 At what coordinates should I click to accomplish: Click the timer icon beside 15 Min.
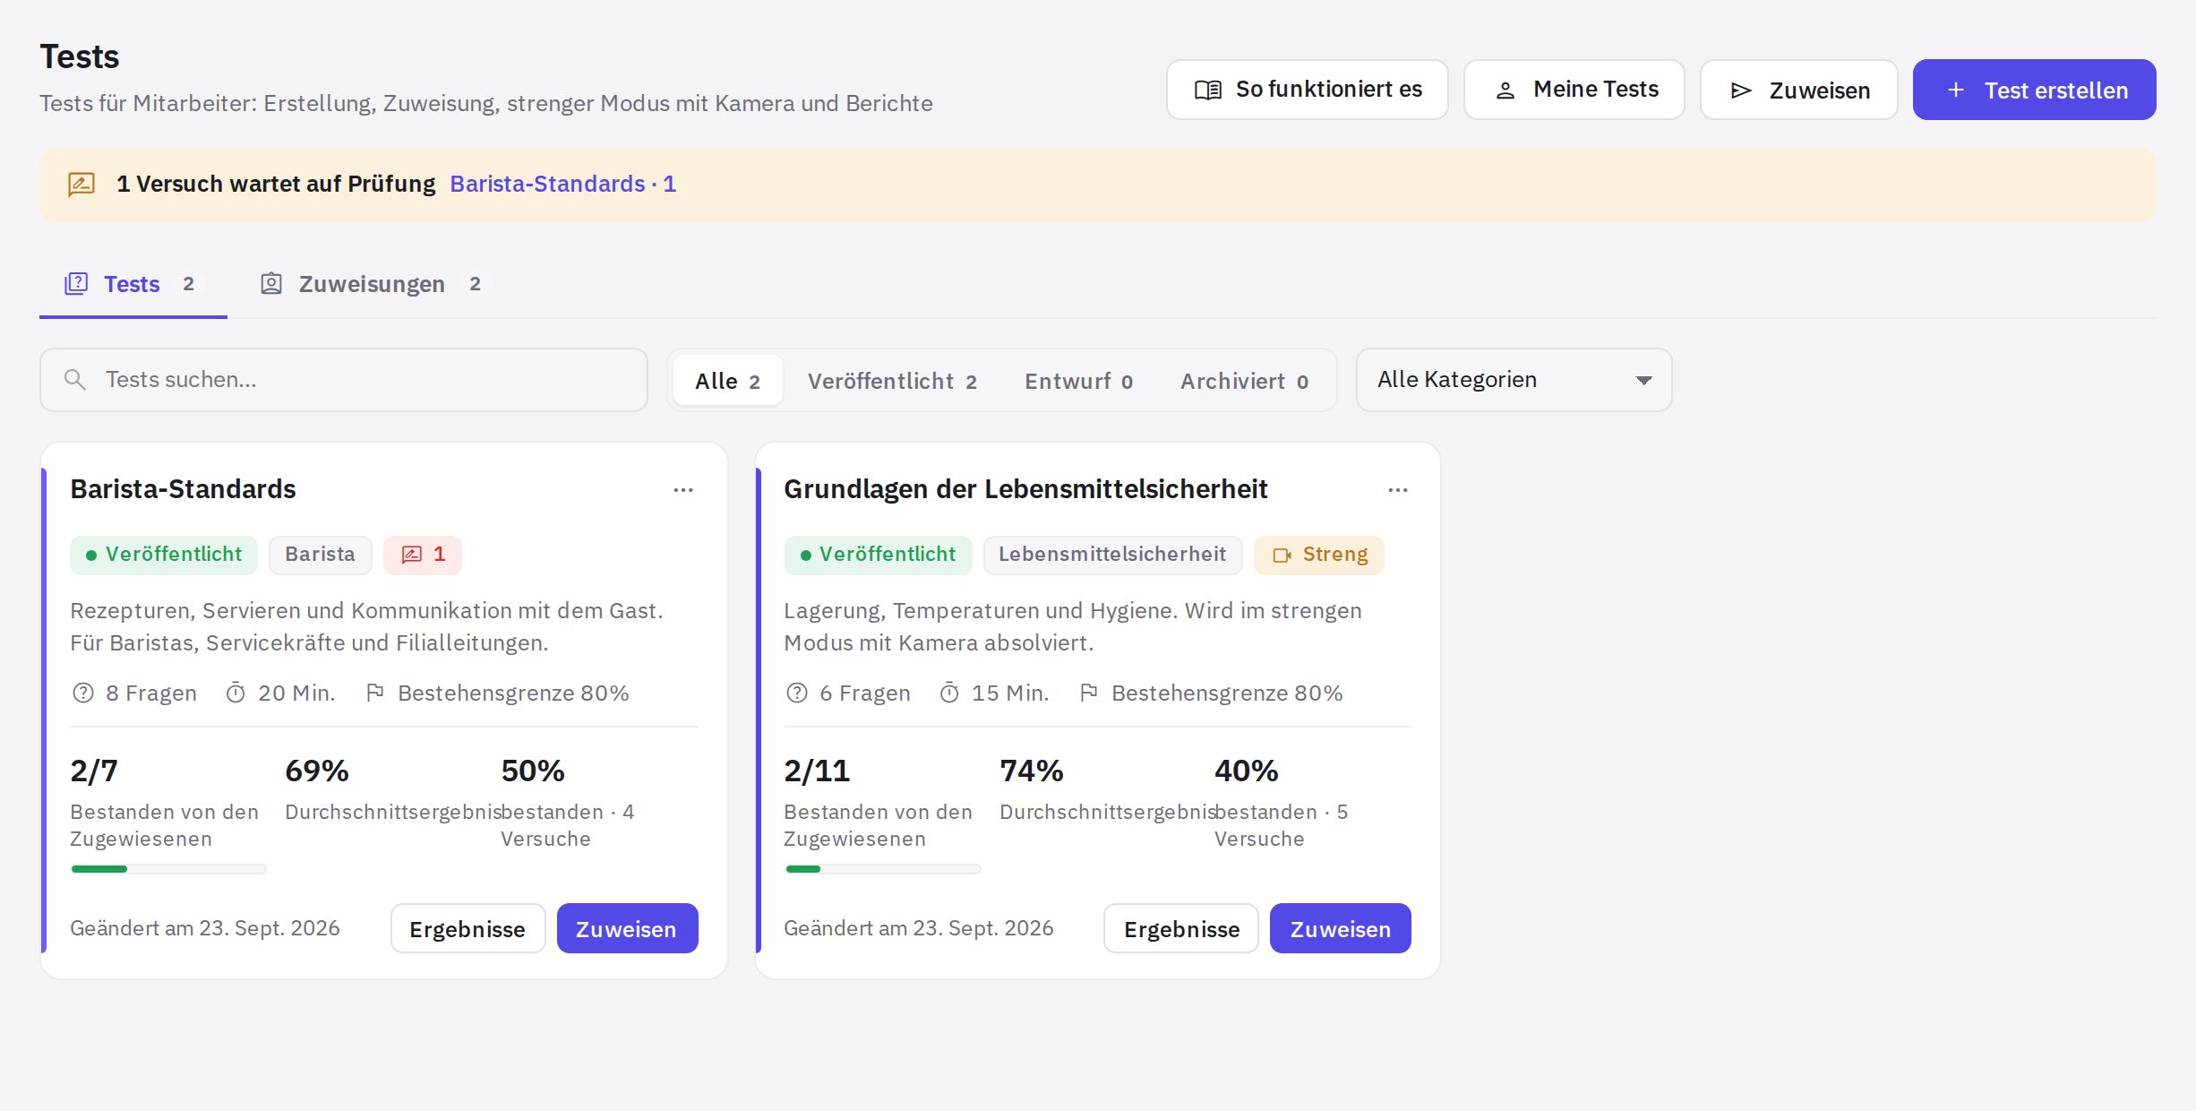point(949,693)
